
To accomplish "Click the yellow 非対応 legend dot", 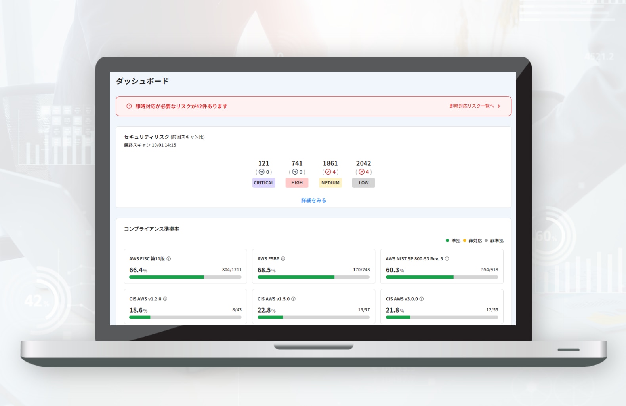I will 465,241.
